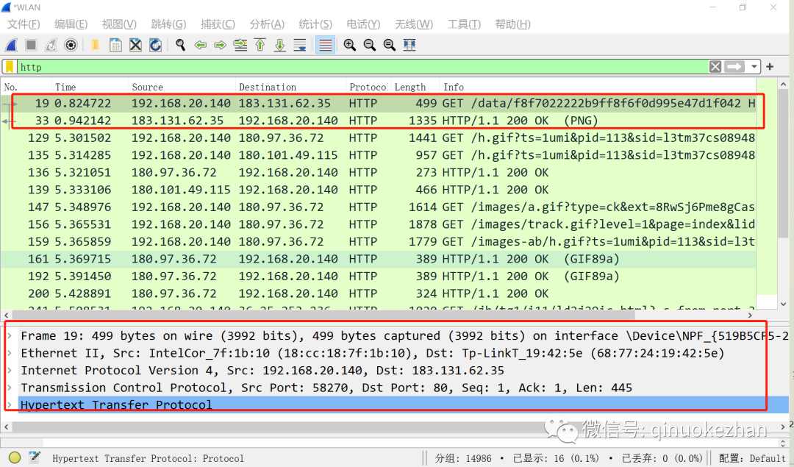
Task: Click the auto scroll during live capture icon
Action: click(299, 45)
